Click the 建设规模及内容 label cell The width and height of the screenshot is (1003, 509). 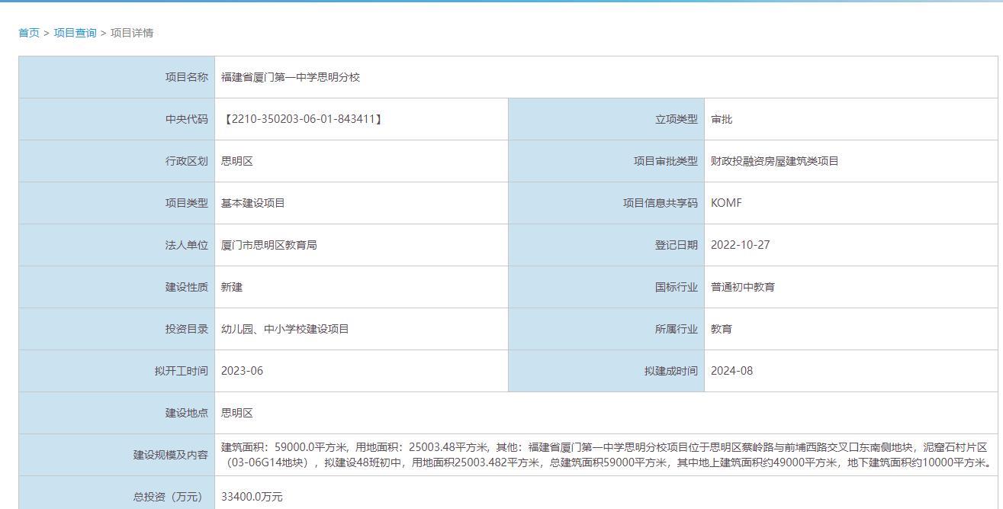point(117,455)
